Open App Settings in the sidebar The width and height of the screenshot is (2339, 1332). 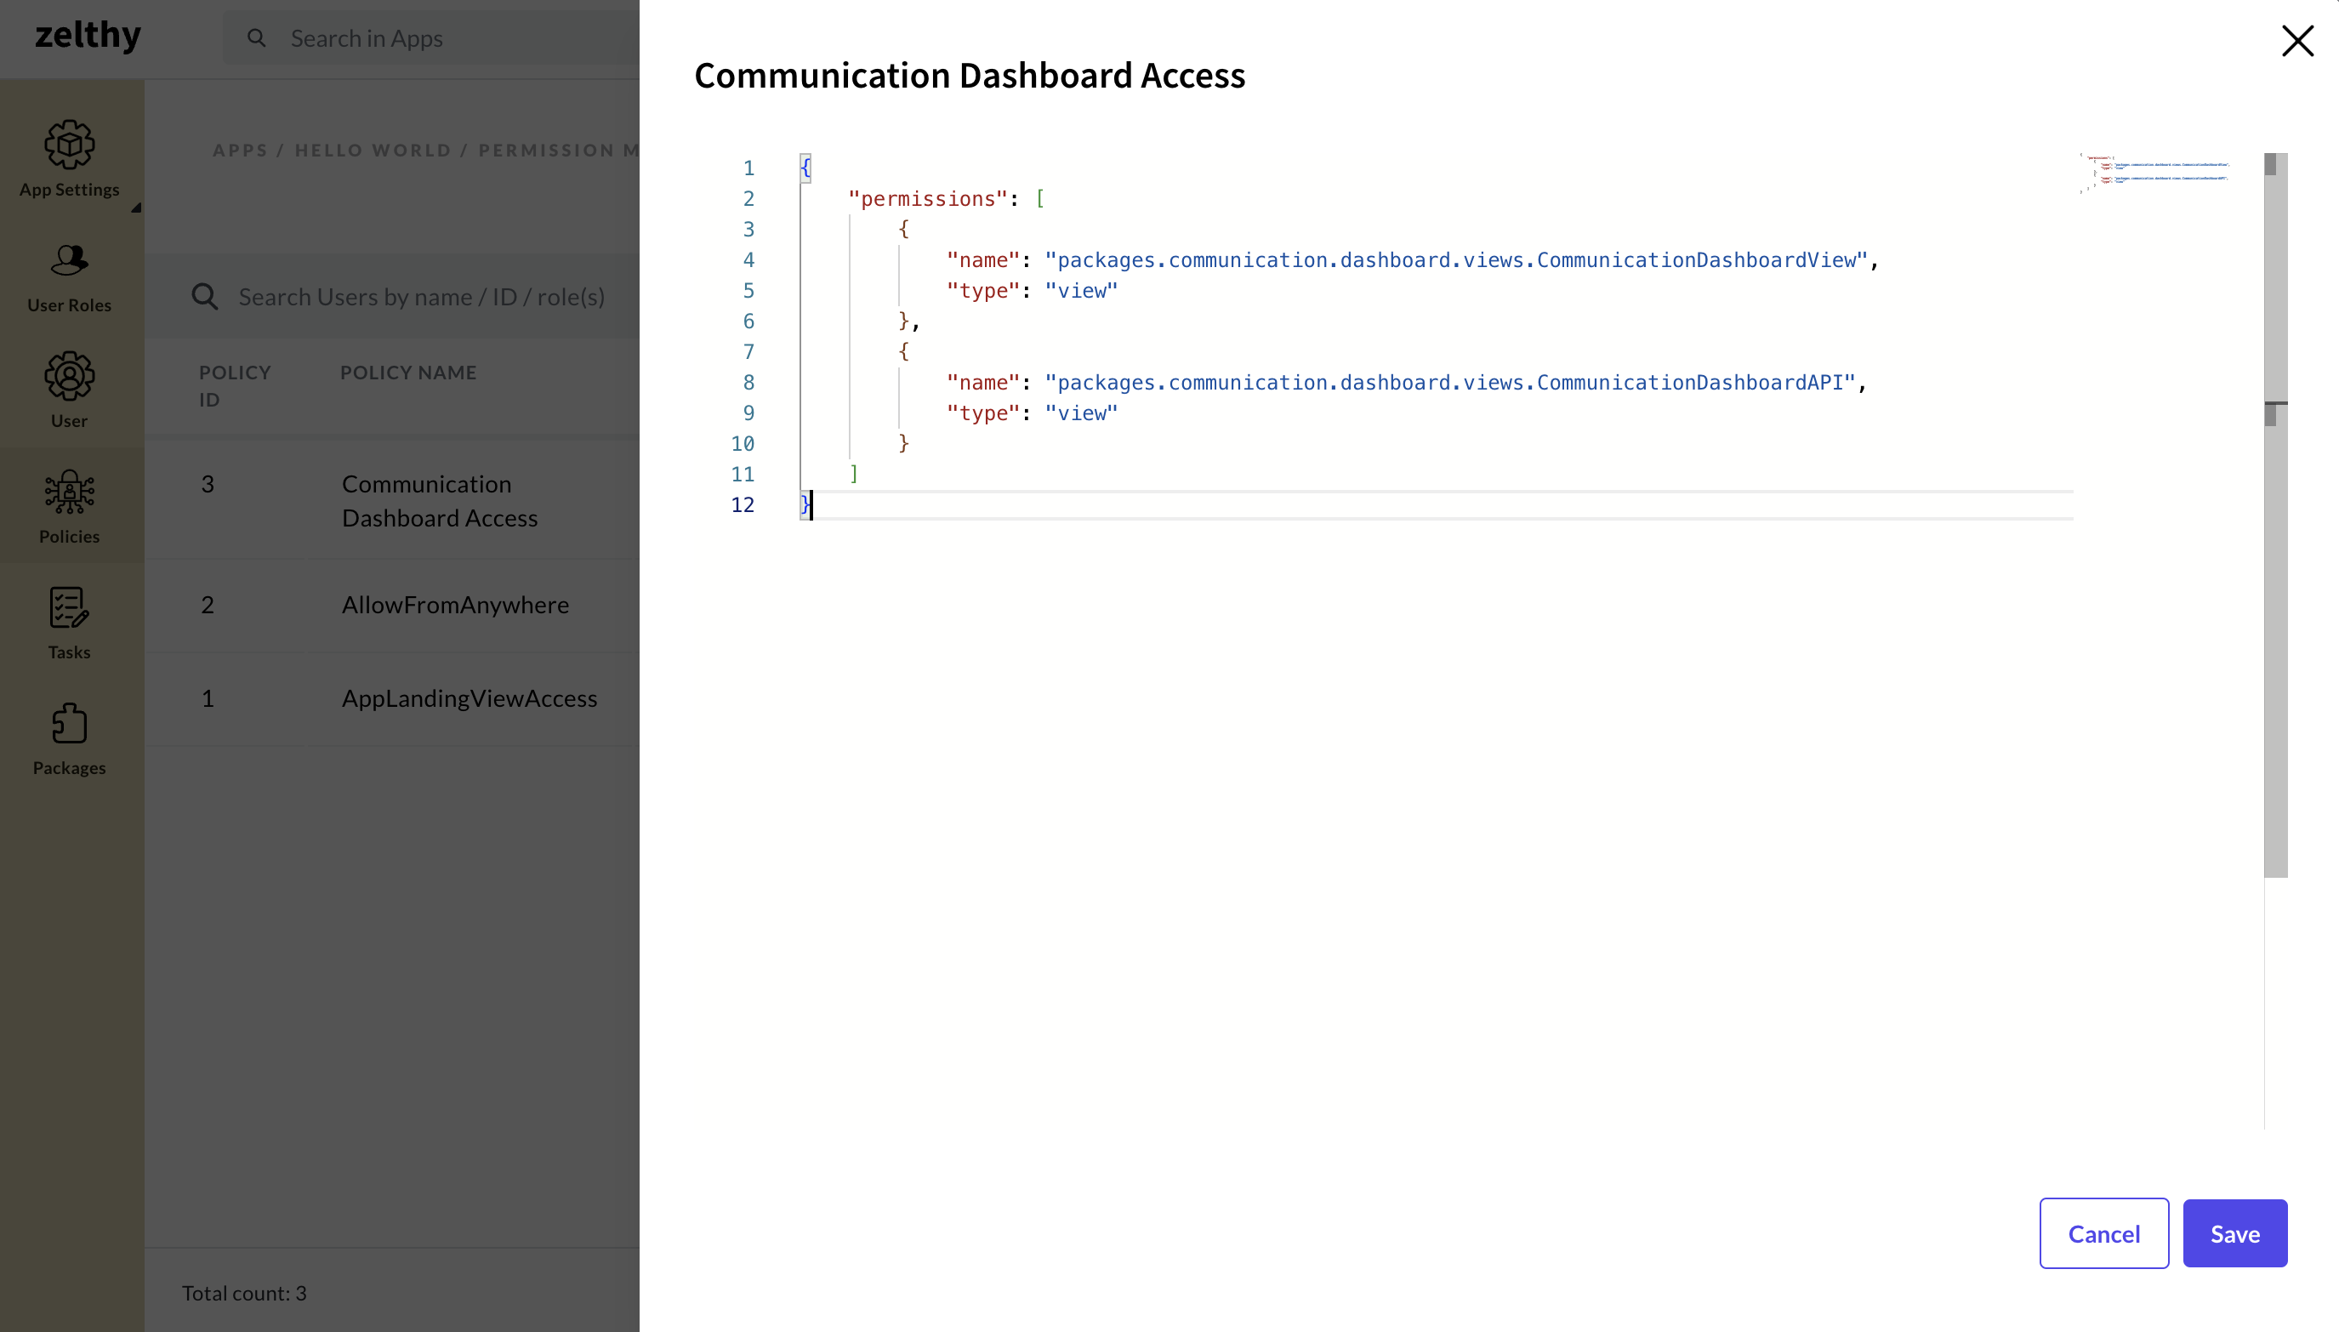(70, 158)
